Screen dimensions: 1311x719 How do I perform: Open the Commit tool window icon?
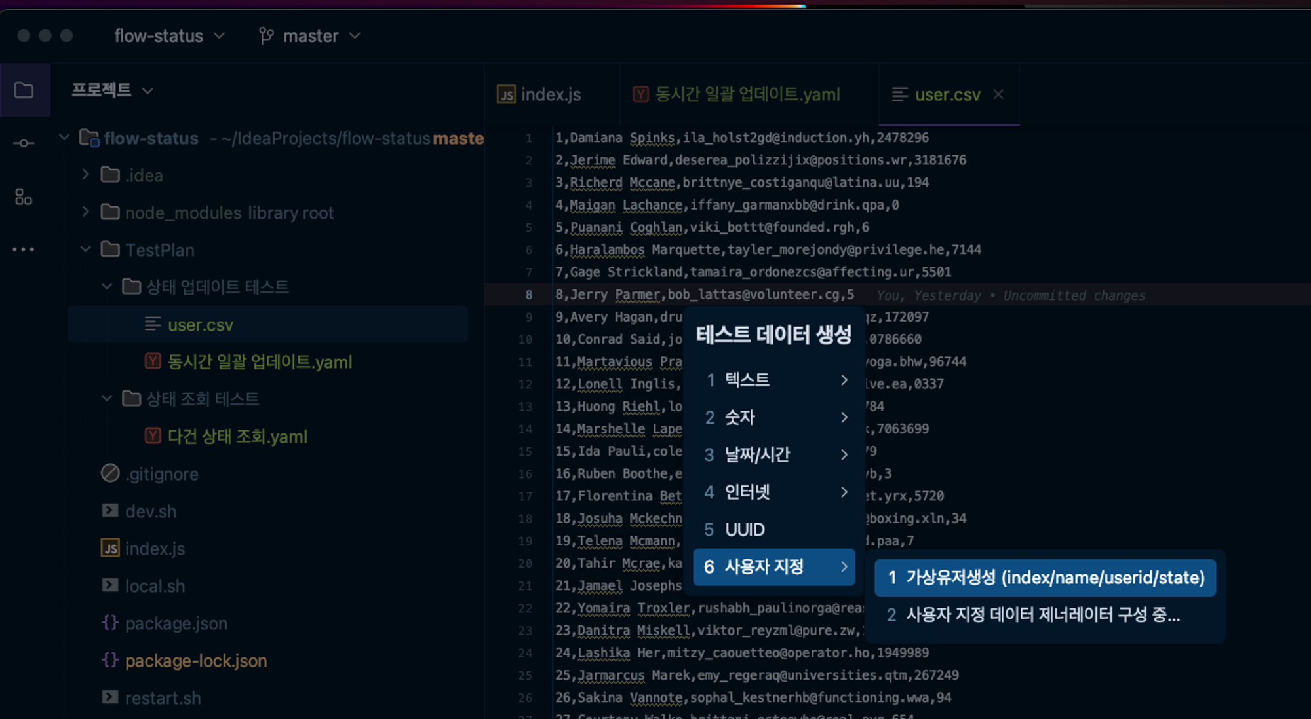click(24, 143)
